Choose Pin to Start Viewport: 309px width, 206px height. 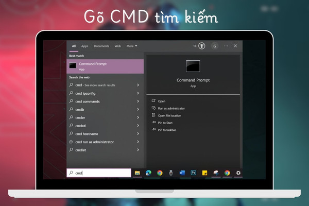pyautogui.click(x=162, y=123)
